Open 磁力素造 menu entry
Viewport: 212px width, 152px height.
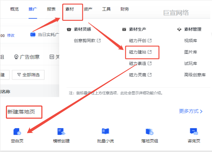click(x=138, y=63)
